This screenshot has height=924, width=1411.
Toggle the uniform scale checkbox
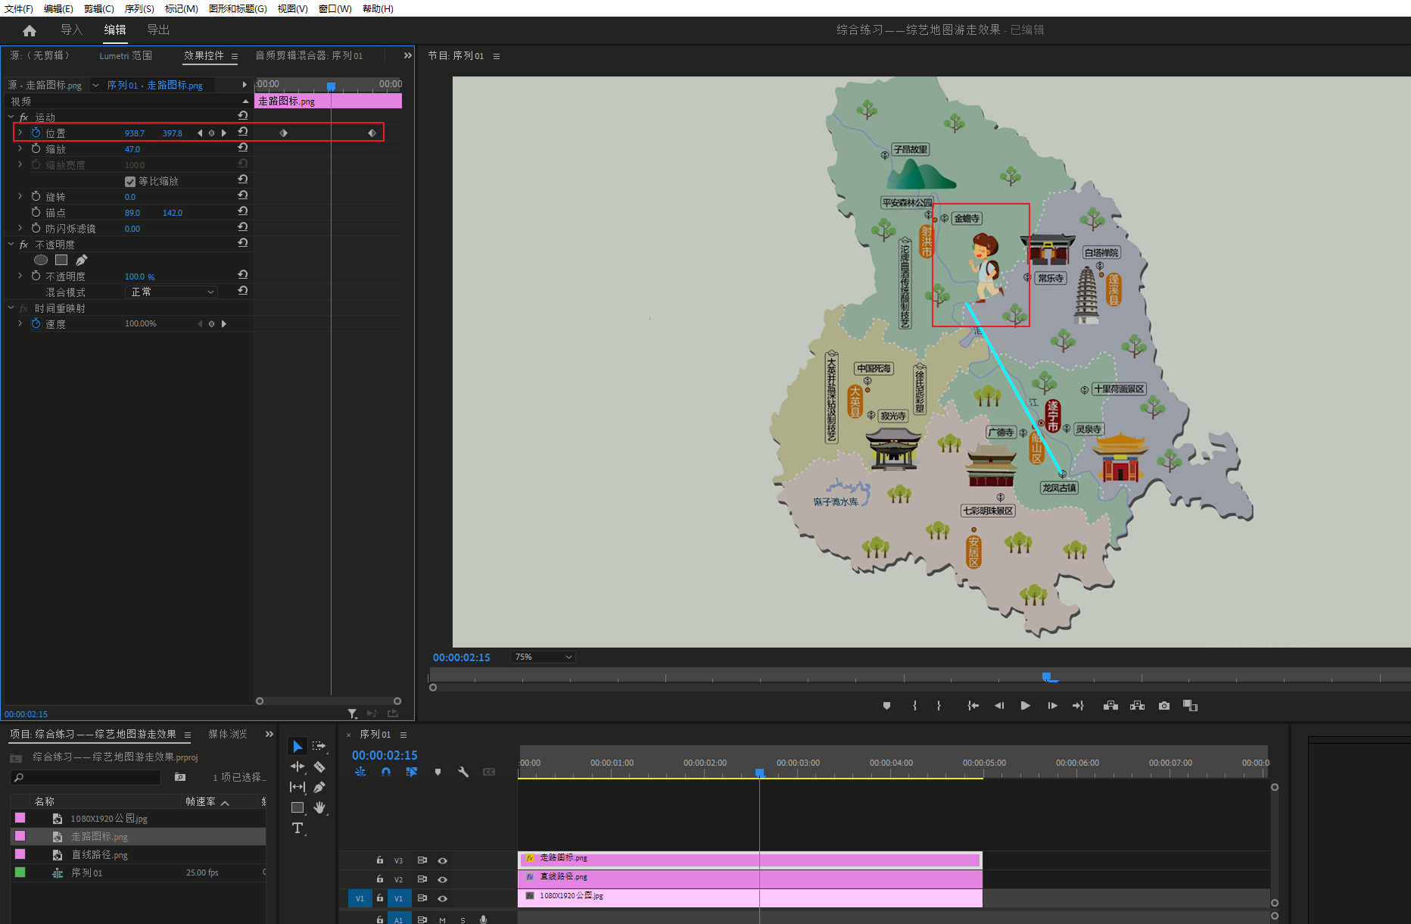pyautogui.click(x=130, y=182)
